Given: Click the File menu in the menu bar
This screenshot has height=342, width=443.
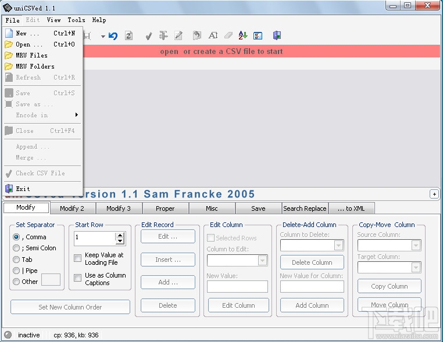Looking at the screenshot, I should pyautogui.click(x=12, y=20).
